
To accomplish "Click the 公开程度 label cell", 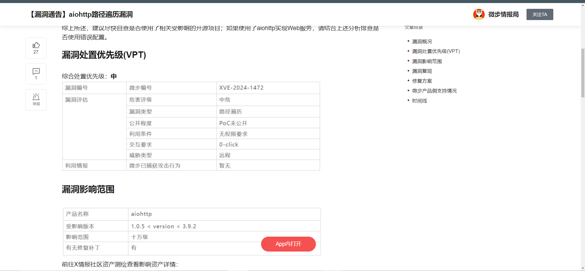I will pyautogui.click(x=172, y=123).
